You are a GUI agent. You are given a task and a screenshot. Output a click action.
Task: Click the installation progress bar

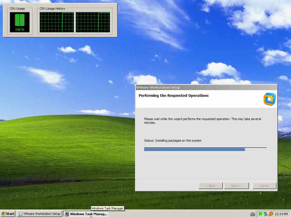205,149
